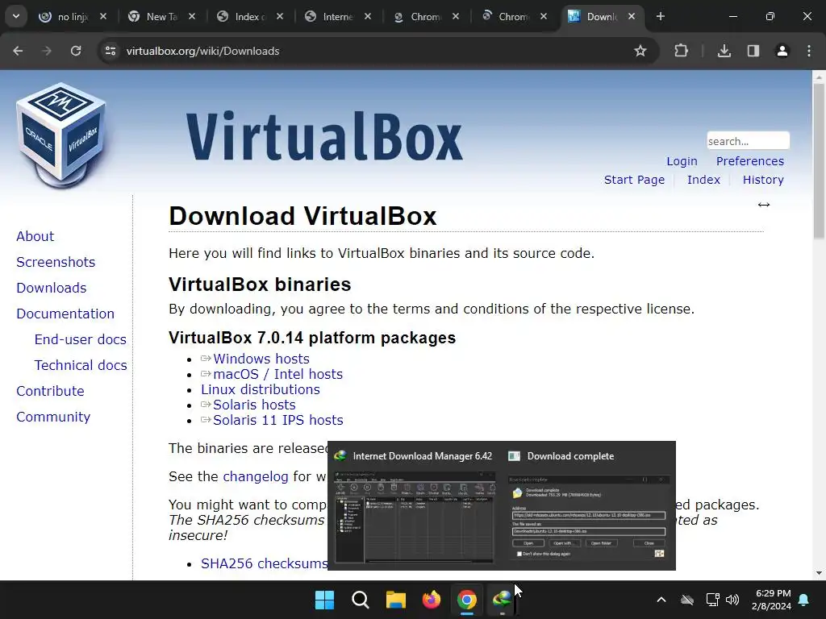Viewport: 826px width, 619px height.
Task: Open the network tray icon
Action: (712, 600)
